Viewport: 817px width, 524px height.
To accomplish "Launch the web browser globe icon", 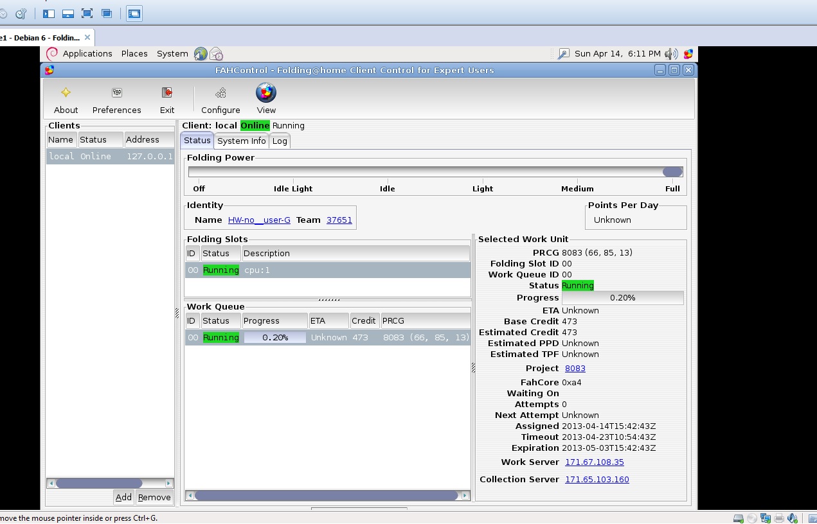I will click(201, 54).
